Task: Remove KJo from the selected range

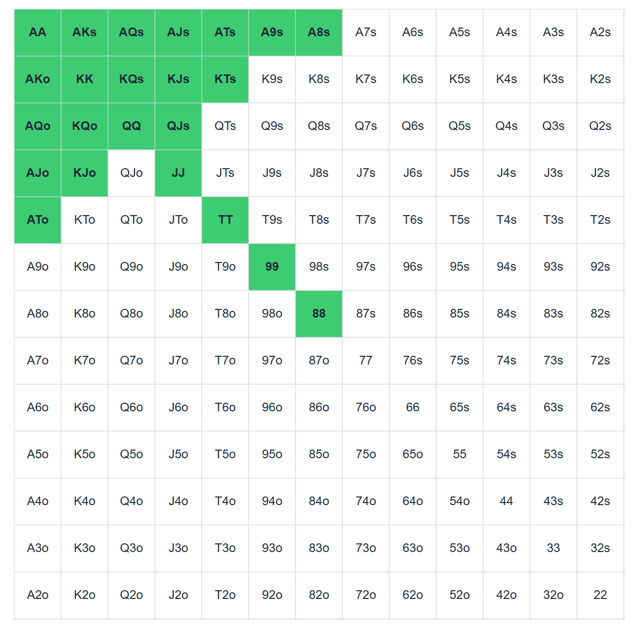Action: click(85, 173)
